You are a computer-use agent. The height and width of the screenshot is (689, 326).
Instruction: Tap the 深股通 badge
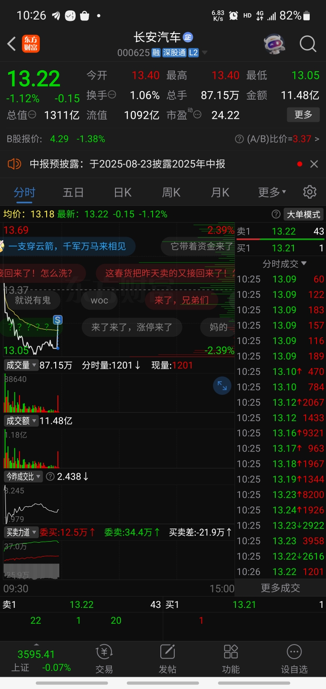175,53
